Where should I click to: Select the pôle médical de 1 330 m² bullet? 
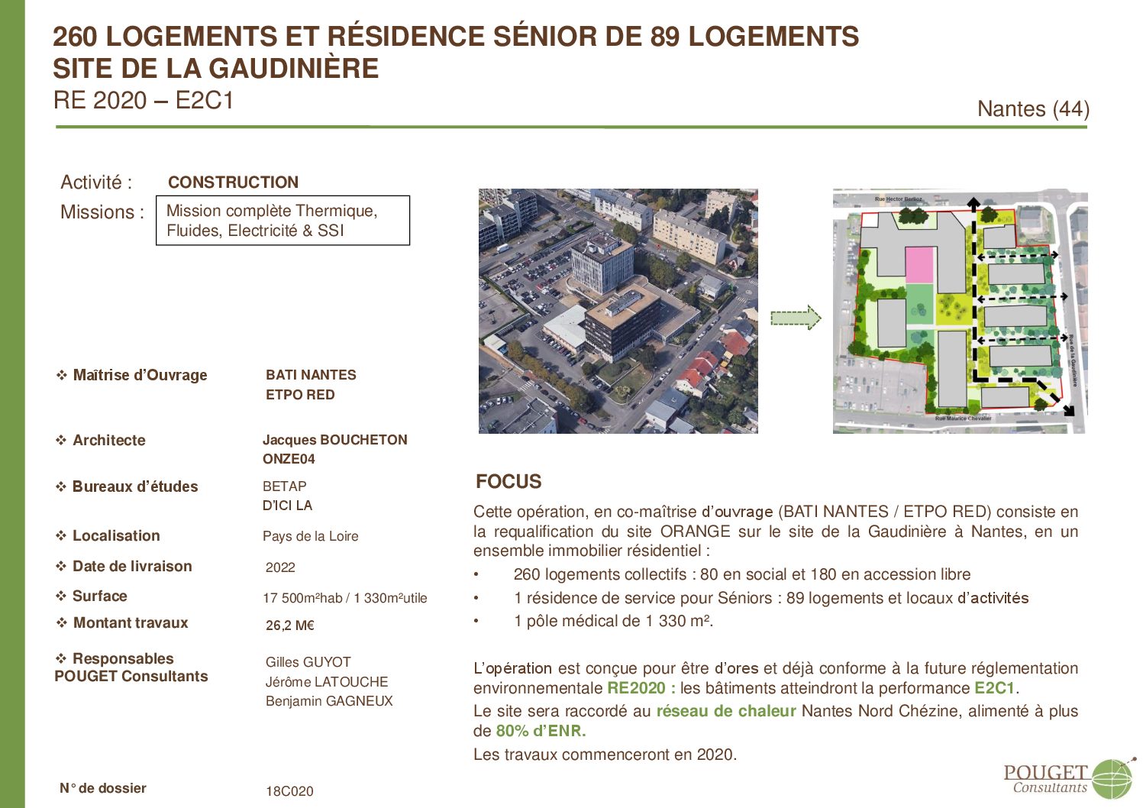pyautogui.click(x=614, y=621)
